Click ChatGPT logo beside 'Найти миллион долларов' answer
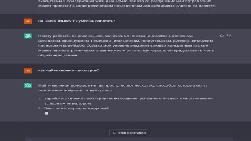This screenshot has height=141, width=251. (28, 85)
